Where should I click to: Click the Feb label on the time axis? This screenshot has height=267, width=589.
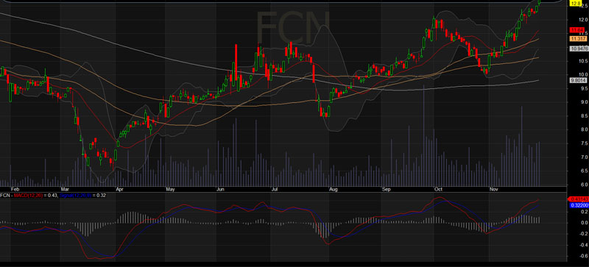(x=15, y=190)
